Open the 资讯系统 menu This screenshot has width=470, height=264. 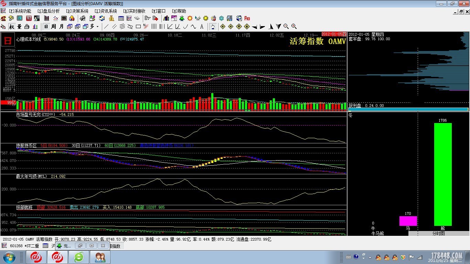106,11
